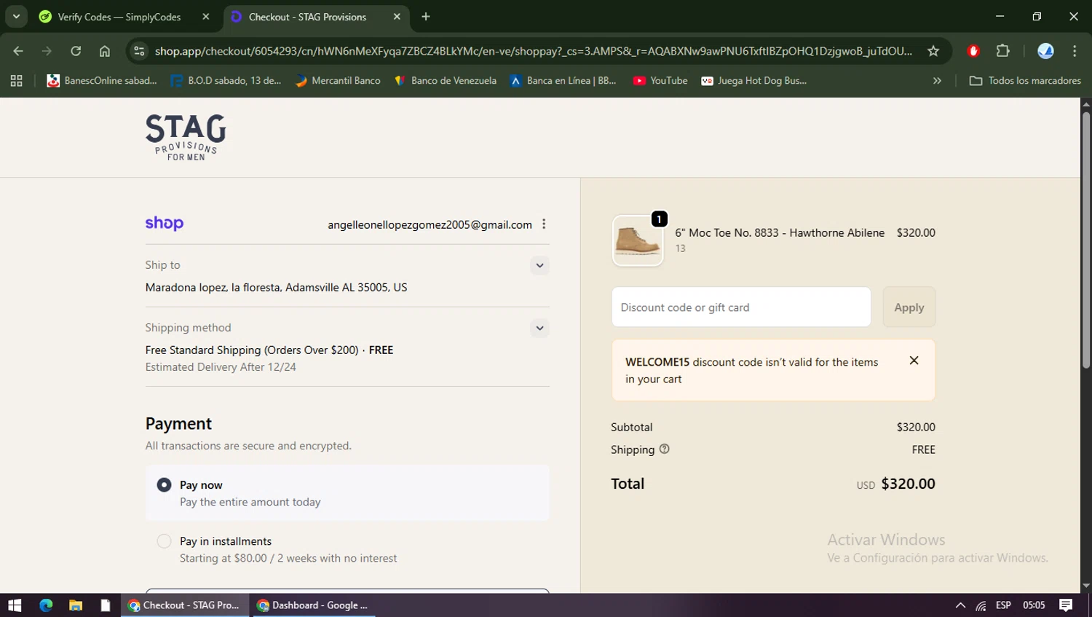This screenshot has height=617, width=1092.
Task: Click the vertical page scrollbar thumb
Action: [x=1086, y=240]
